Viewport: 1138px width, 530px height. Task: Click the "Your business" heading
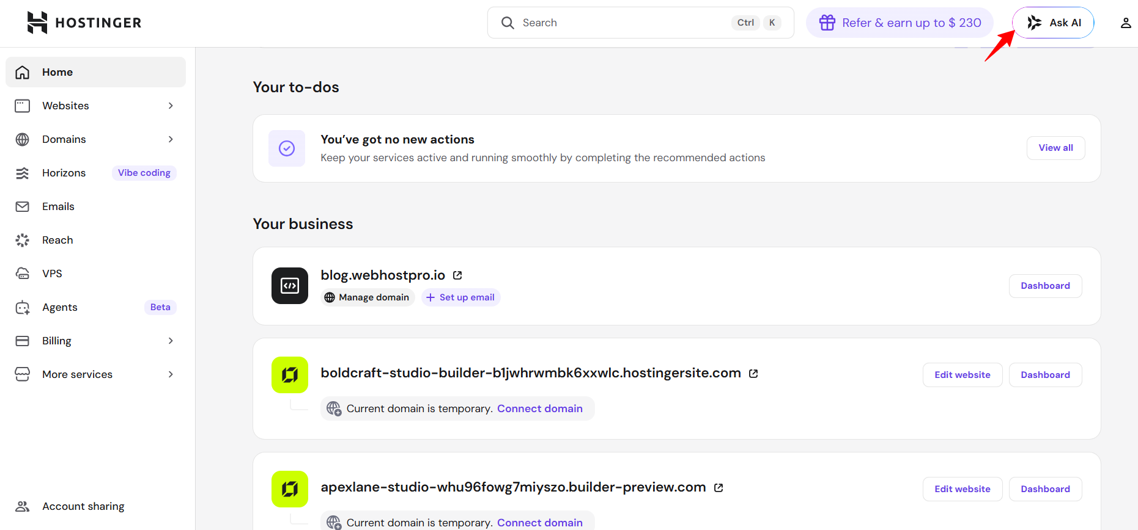(x=303, y=224)
